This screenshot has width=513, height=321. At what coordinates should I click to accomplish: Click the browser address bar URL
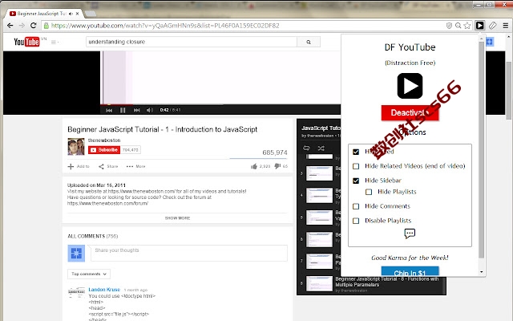point(165,26)
